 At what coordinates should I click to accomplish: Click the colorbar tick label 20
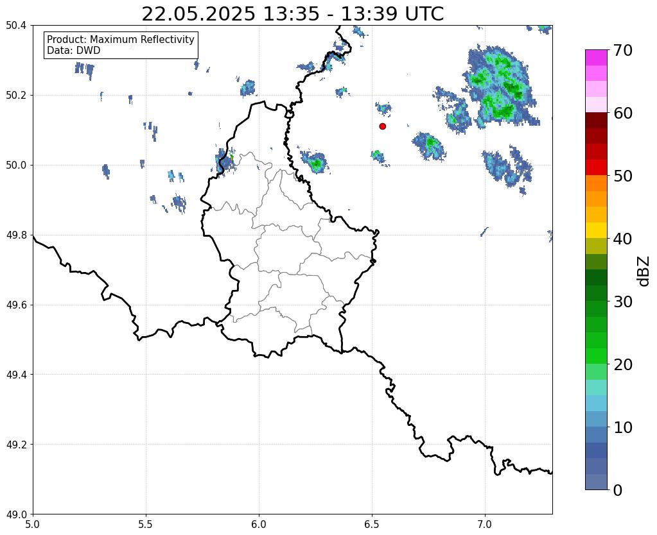[623, 364]
